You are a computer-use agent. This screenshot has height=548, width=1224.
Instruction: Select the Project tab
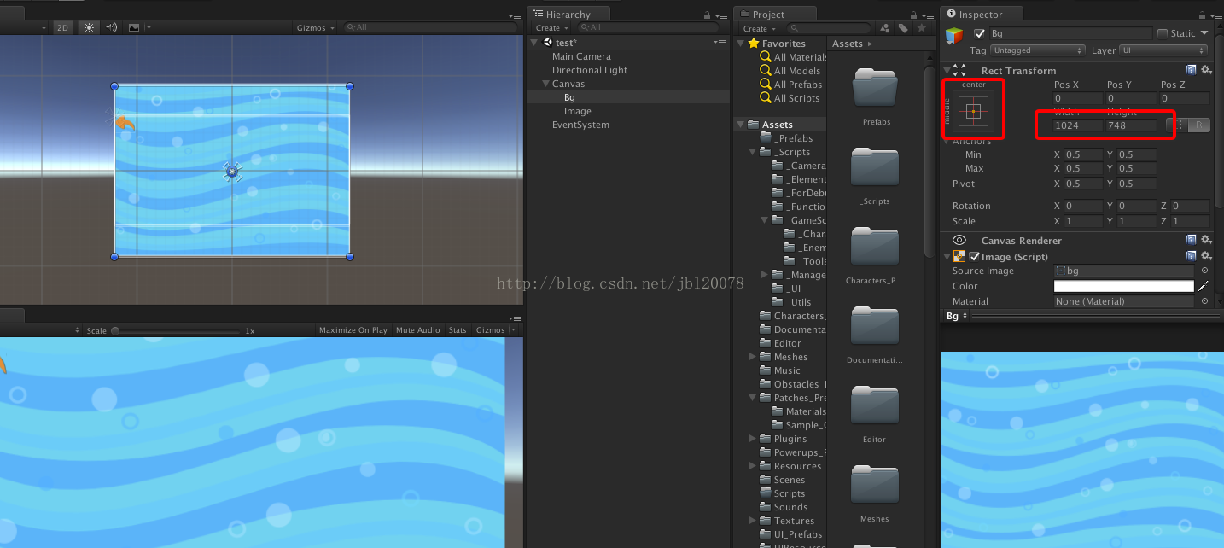point(768,15)
